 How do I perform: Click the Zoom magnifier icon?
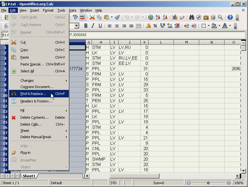220,17
